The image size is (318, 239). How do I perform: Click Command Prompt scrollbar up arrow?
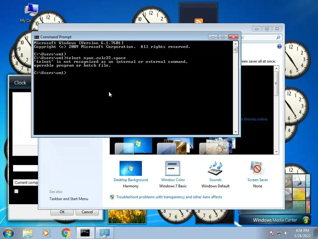tap(235, 44)
